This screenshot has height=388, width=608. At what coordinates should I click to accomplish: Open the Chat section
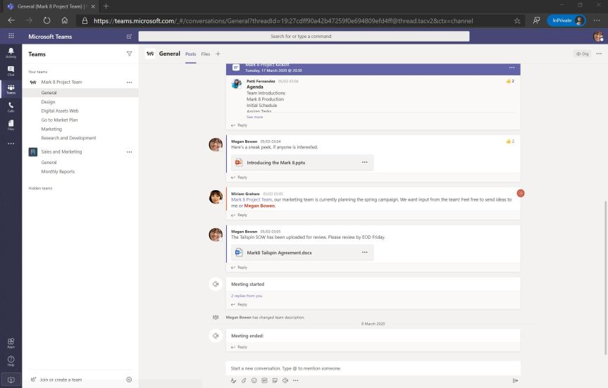click(x=11, y=70)
